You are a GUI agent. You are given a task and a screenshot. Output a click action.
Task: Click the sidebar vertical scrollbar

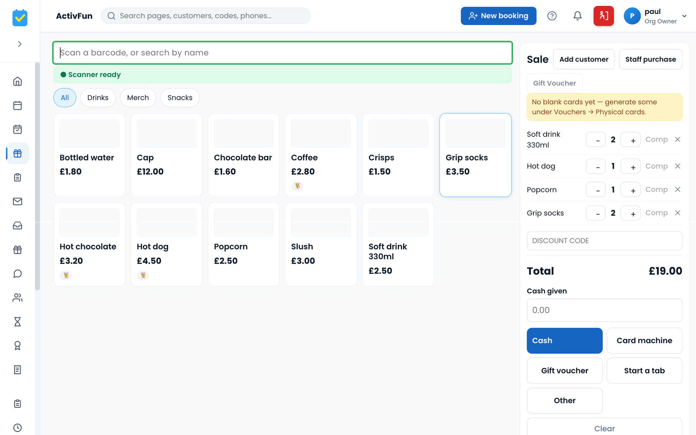[37, 176]
